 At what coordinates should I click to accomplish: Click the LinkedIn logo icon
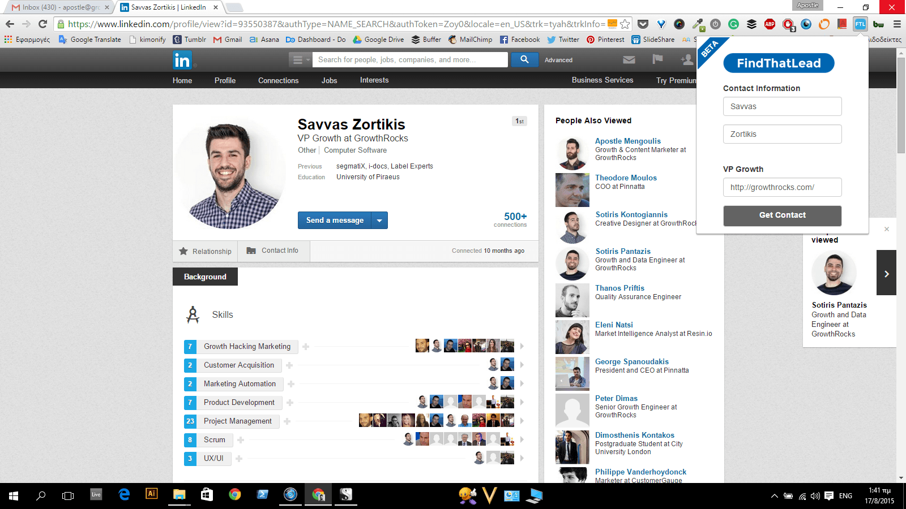point(182,60)
